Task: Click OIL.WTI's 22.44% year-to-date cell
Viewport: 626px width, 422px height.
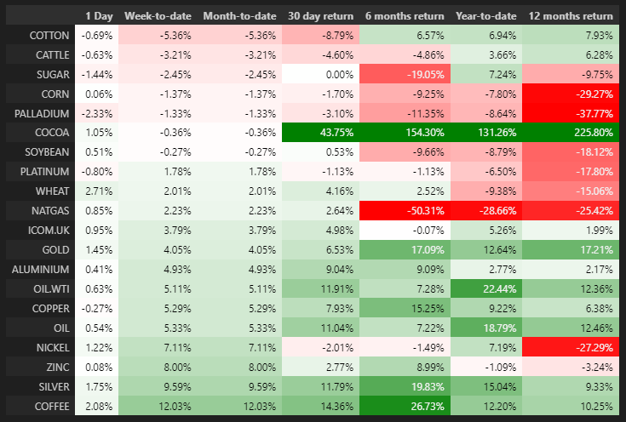Action: pyautogui.click(x=486, y=289)
